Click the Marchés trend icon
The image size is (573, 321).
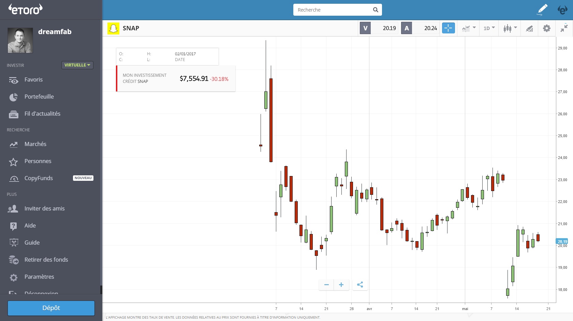pos(13,145)
